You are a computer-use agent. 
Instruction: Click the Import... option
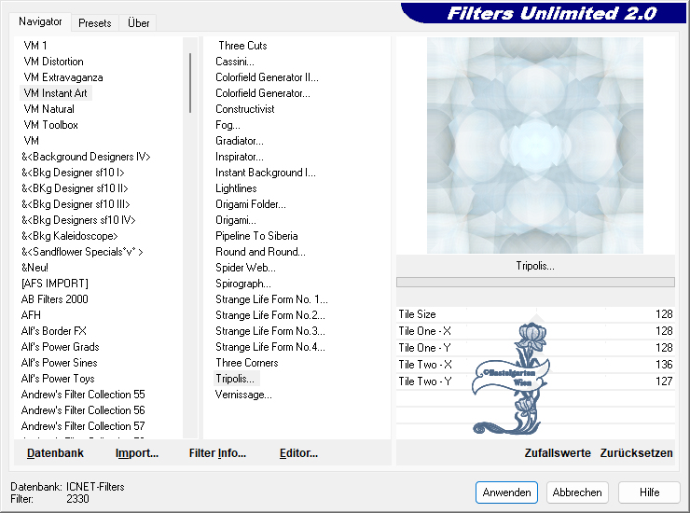[x=137, y=453]
